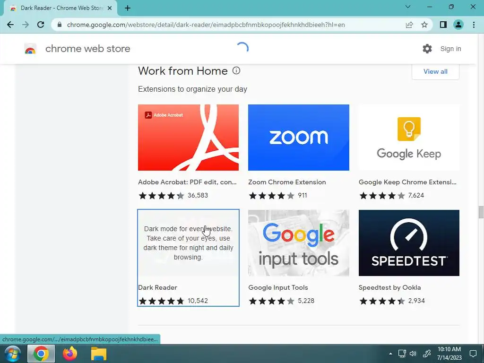Screen dimensions: 484x363
Task: Click Google Keep Chrome Extension title
Action: click(407, 182)
